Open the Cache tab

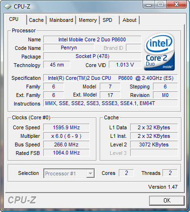coord(37,20)
